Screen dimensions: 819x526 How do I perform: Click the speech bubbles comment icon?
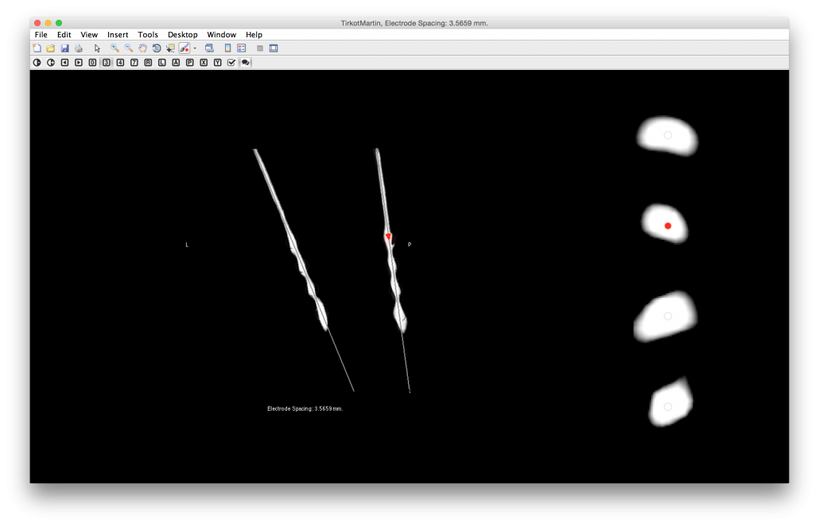(246, 63)
